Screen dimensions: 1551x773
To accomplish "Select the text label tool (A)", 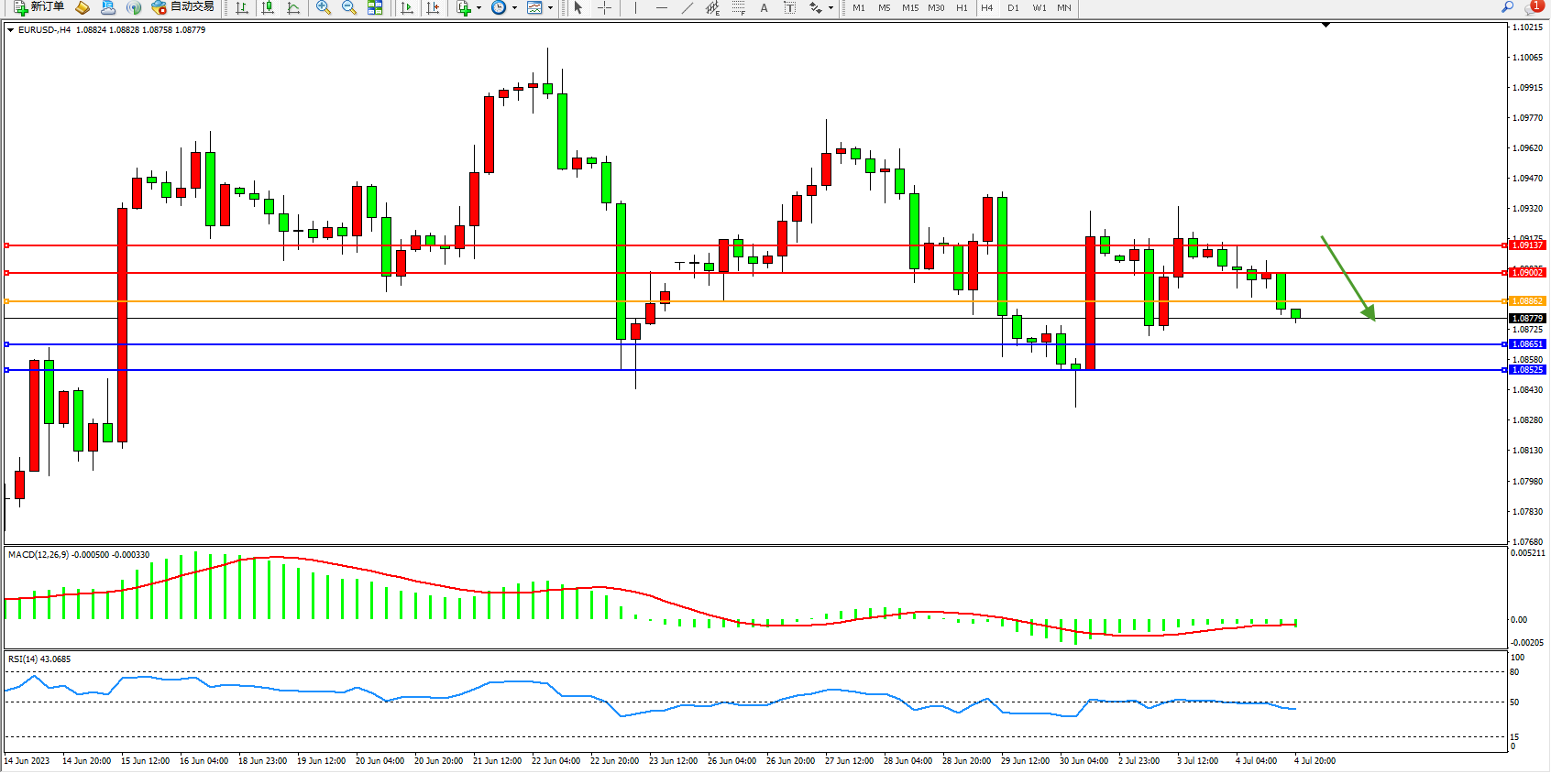I will (x=764, y=7).
